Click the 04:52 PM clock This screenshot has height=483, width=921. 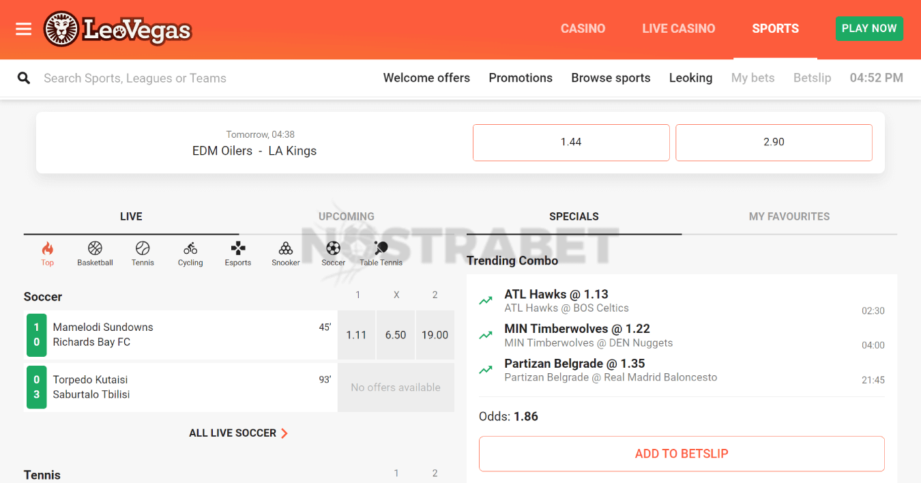(876, 78)
